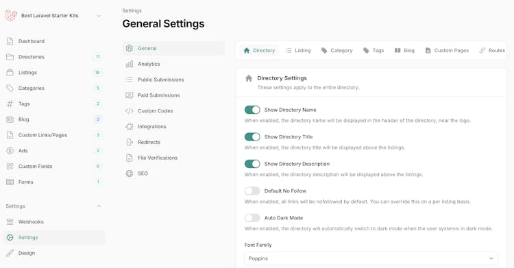Click the Analytics bar chart icon
The height and width of the screenshot is (268, 514).
pos(130,64)
